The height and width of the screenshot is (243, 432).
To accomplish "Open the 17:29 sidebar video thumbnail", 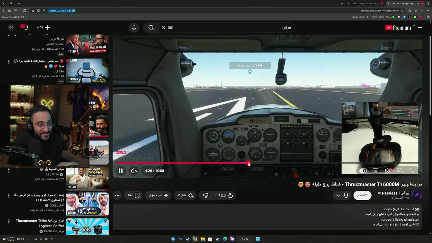I will (87, 45).
